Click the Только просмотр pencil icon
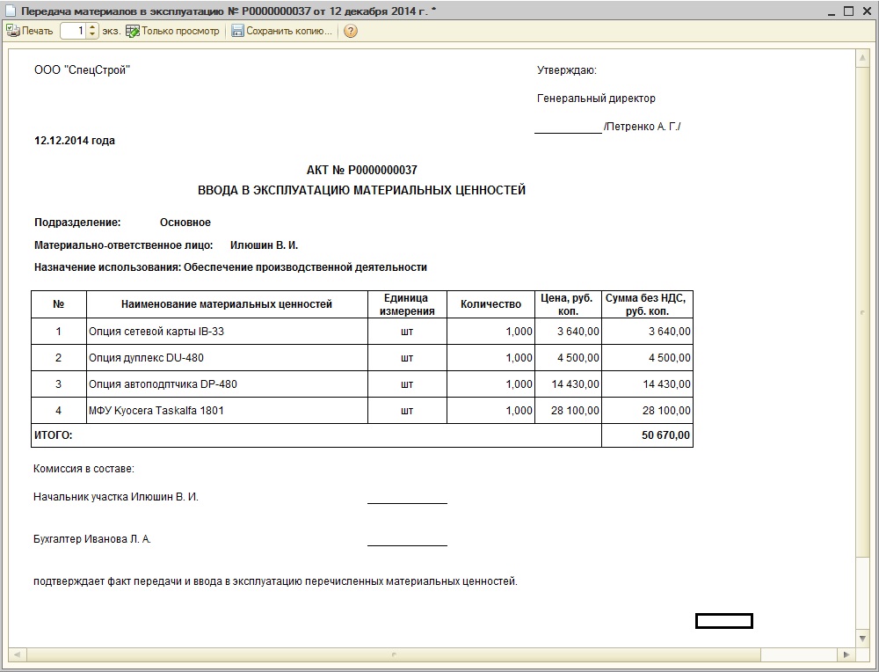Image resolution: width=879 pixels, height=672 pixels. point(133,31)
